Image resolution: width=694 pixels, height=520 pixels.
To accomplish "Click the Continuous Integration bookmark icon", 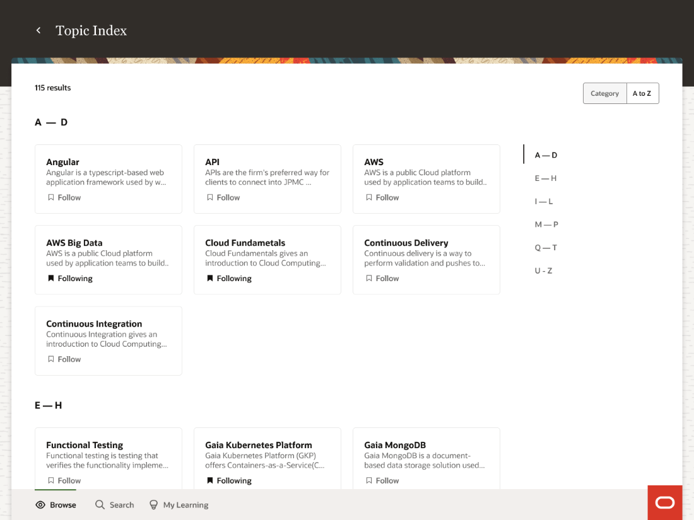I will coord(51,359).
